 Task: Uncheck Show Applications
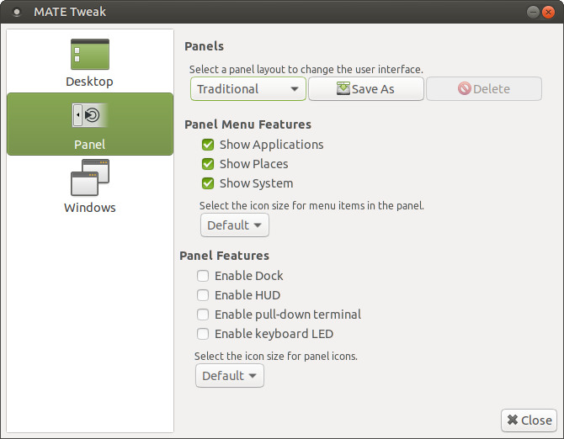(x=208, y=145)
